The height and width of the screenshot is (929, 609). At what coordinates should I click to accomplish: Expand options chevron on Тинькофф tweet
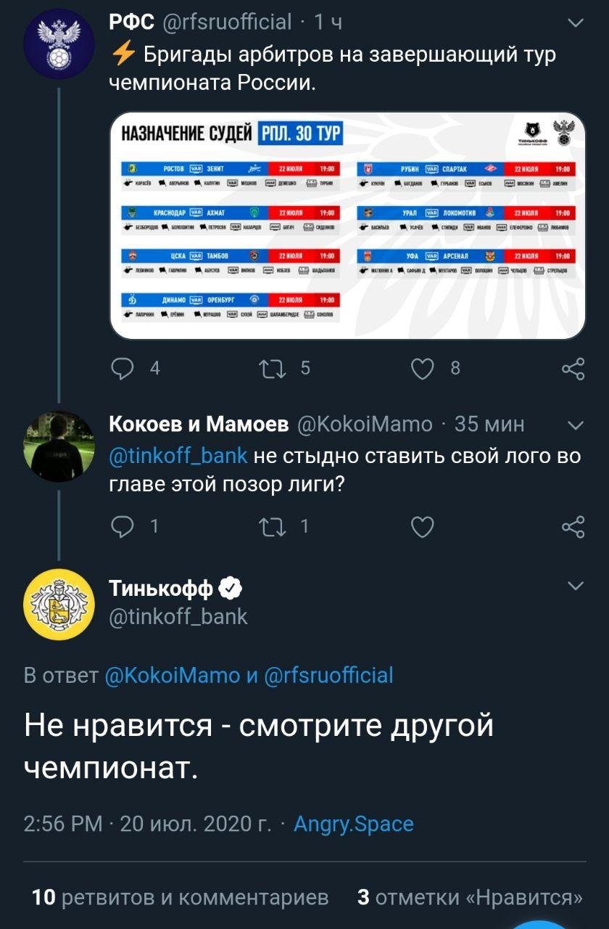point(575,586)
